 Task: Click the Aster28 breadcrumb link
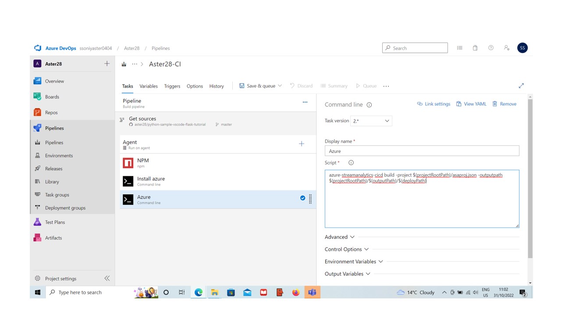click(131, 48)
